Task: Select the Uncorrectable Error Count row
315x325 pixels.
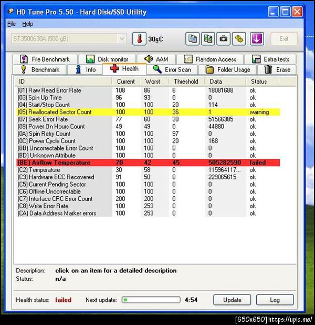Action: coord(148,148)
